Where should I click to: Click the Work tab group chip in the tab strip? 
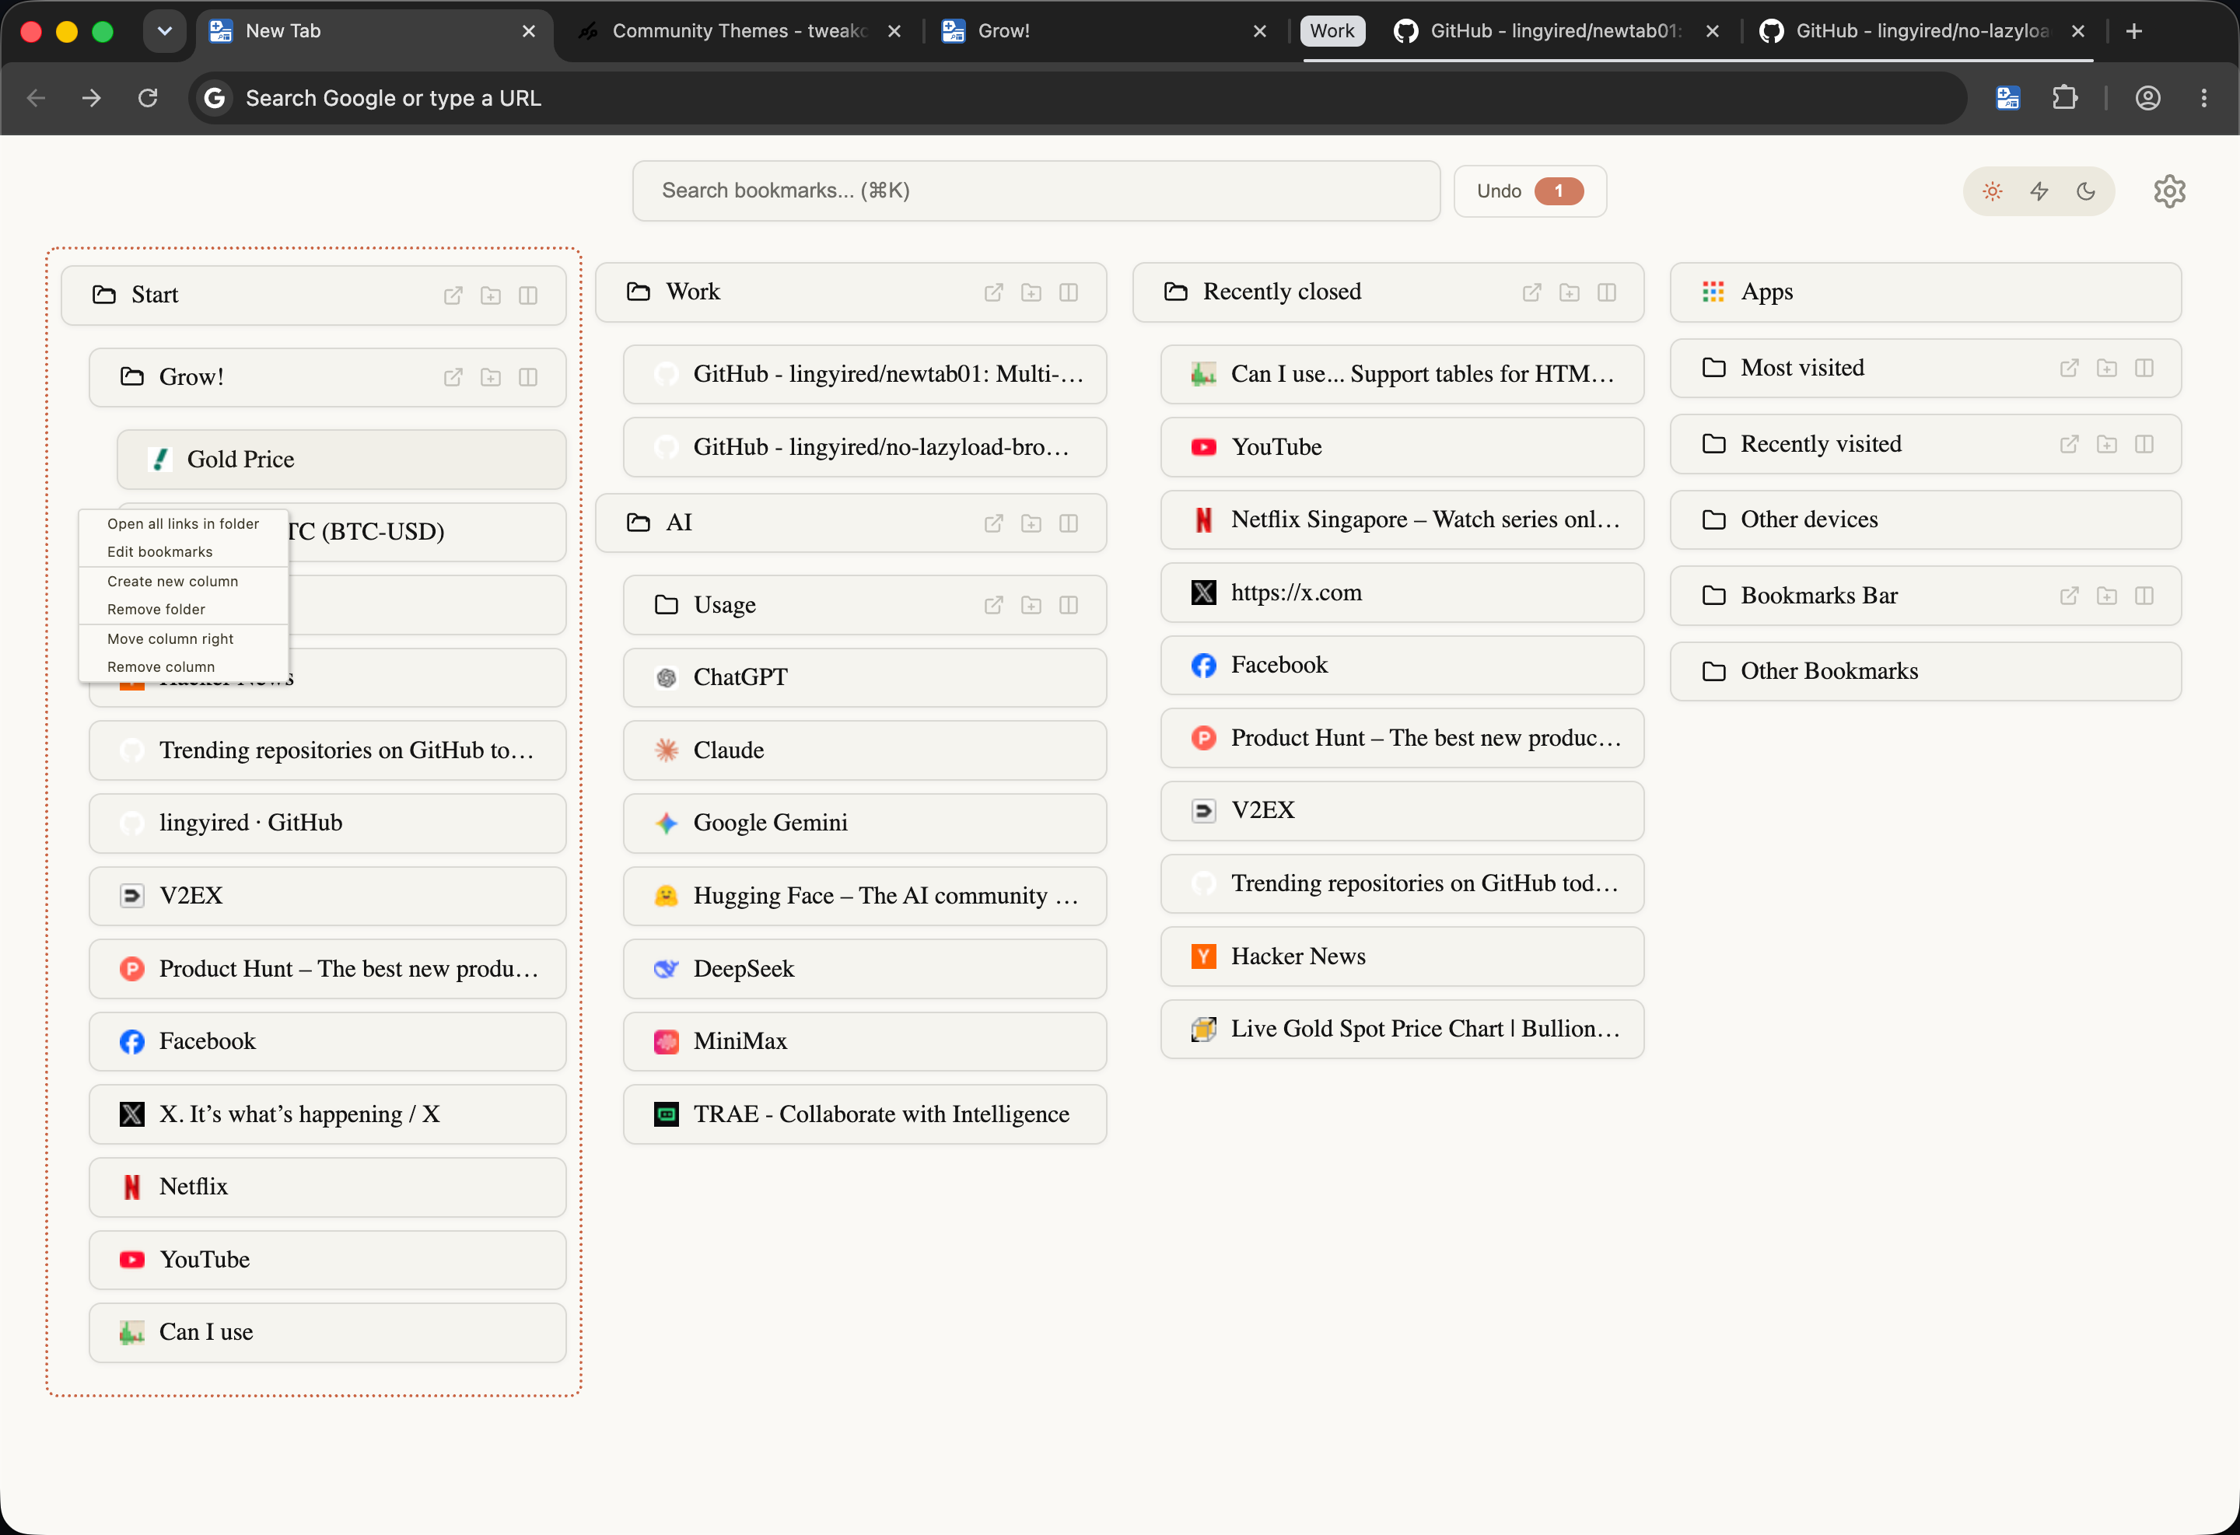click(x=1332, y=32)
